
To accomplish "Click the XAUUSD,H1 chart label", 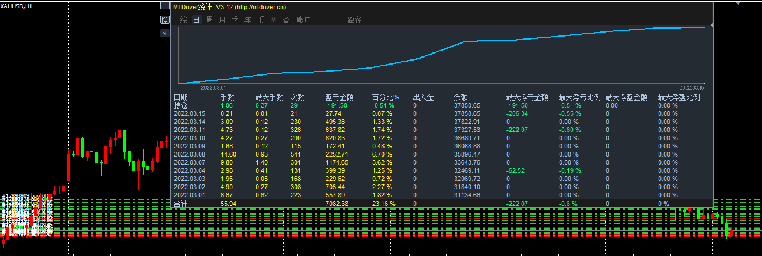I will (x=16, y=5).
